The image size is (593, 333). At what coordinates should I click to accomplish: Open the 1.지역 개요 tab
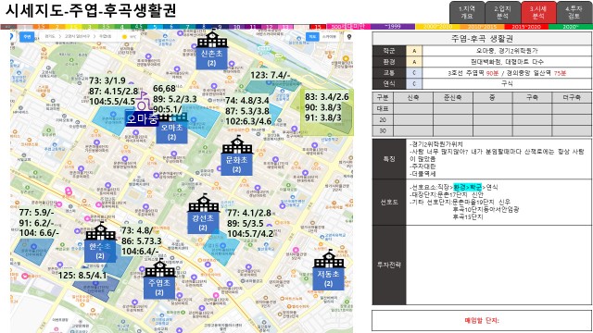click(467, 12)
